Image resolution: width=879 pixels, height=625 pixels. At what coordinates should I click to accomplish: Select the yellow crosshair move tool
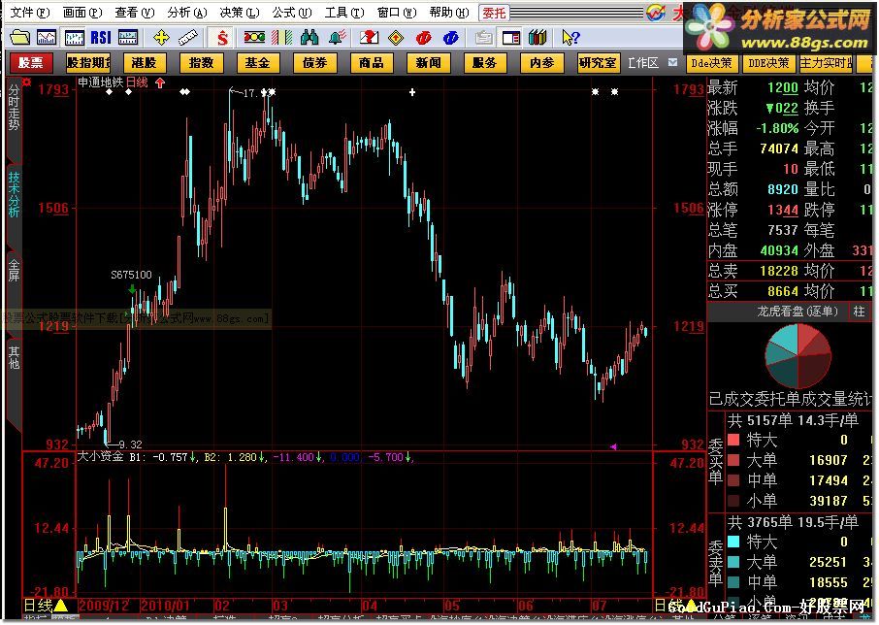(161, 38)
